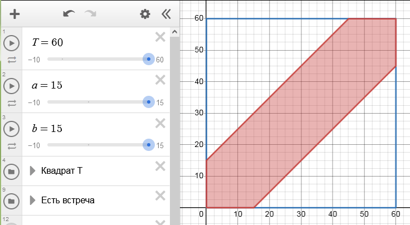Undo the last action

(x=69, y=14)
